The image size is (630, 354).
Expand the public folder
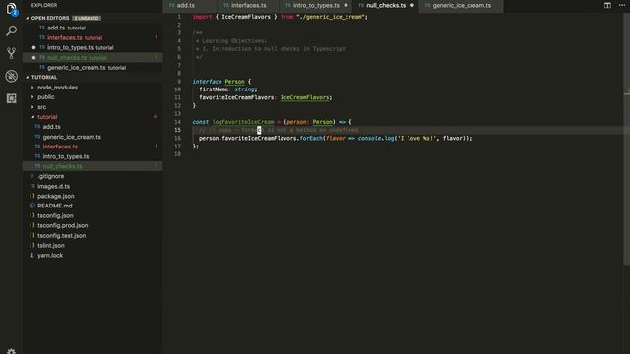pos(93,97)
